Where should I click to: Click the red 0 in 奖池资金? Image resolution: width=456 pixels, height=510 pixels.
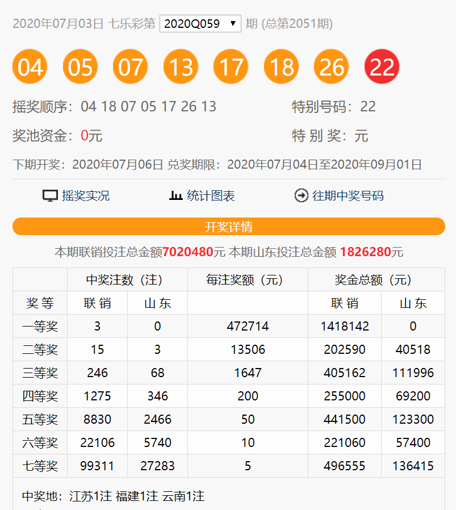[x=85, y=136]
